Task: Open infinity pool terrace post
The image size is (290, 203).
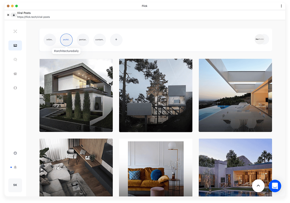Action: click(x=235, y=95)
